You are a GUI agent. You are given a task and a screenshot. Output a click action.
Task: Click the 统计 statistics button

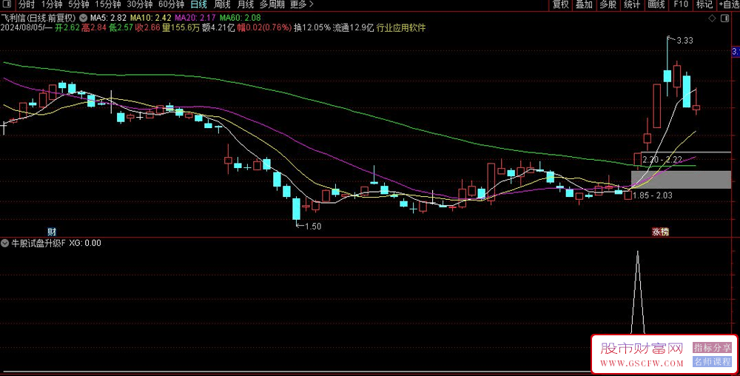(633, 4)
